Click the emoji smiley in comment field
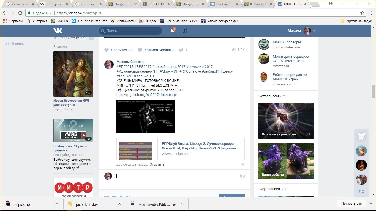The width and height of the screenshot is (376, 211). (x=242, y=176)
